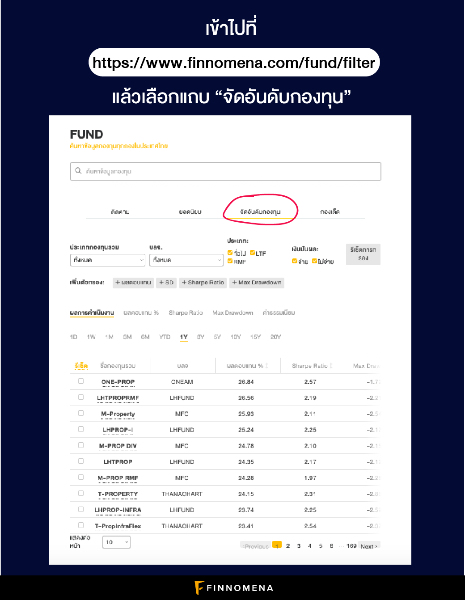Switch to the จัดอันดับกองทุน tab
465x600 pixels.
260,212
